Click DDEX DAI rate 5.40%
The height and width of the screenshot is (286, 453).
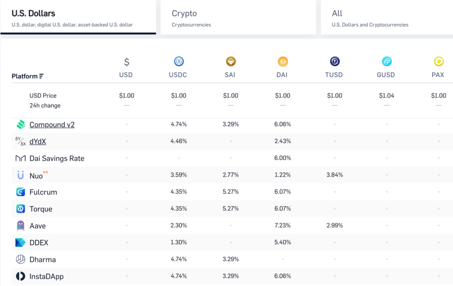point(283,242)
